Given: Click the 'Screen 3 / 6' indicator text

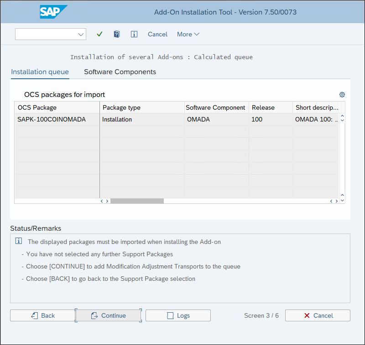Looking at the screenshot, I should [x=261, y=315].
